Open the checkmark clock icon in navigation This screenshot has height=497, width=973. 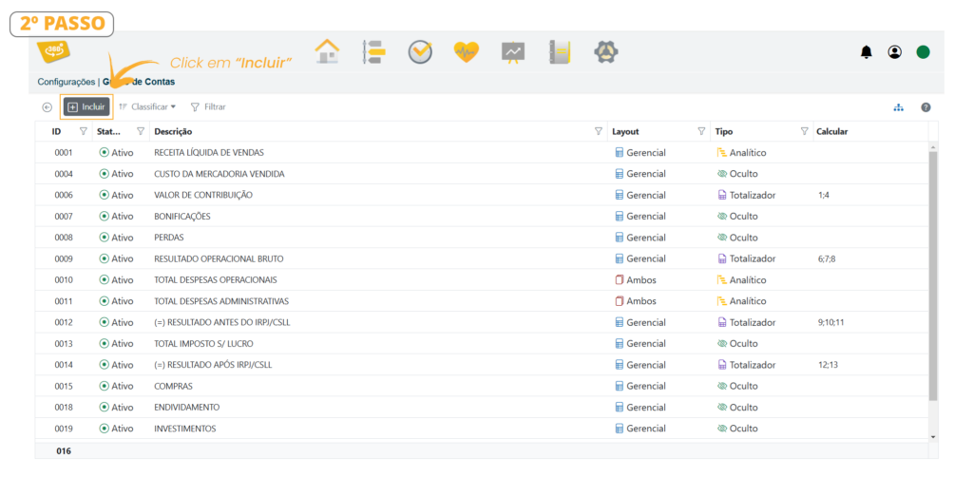tap(420, 52)
